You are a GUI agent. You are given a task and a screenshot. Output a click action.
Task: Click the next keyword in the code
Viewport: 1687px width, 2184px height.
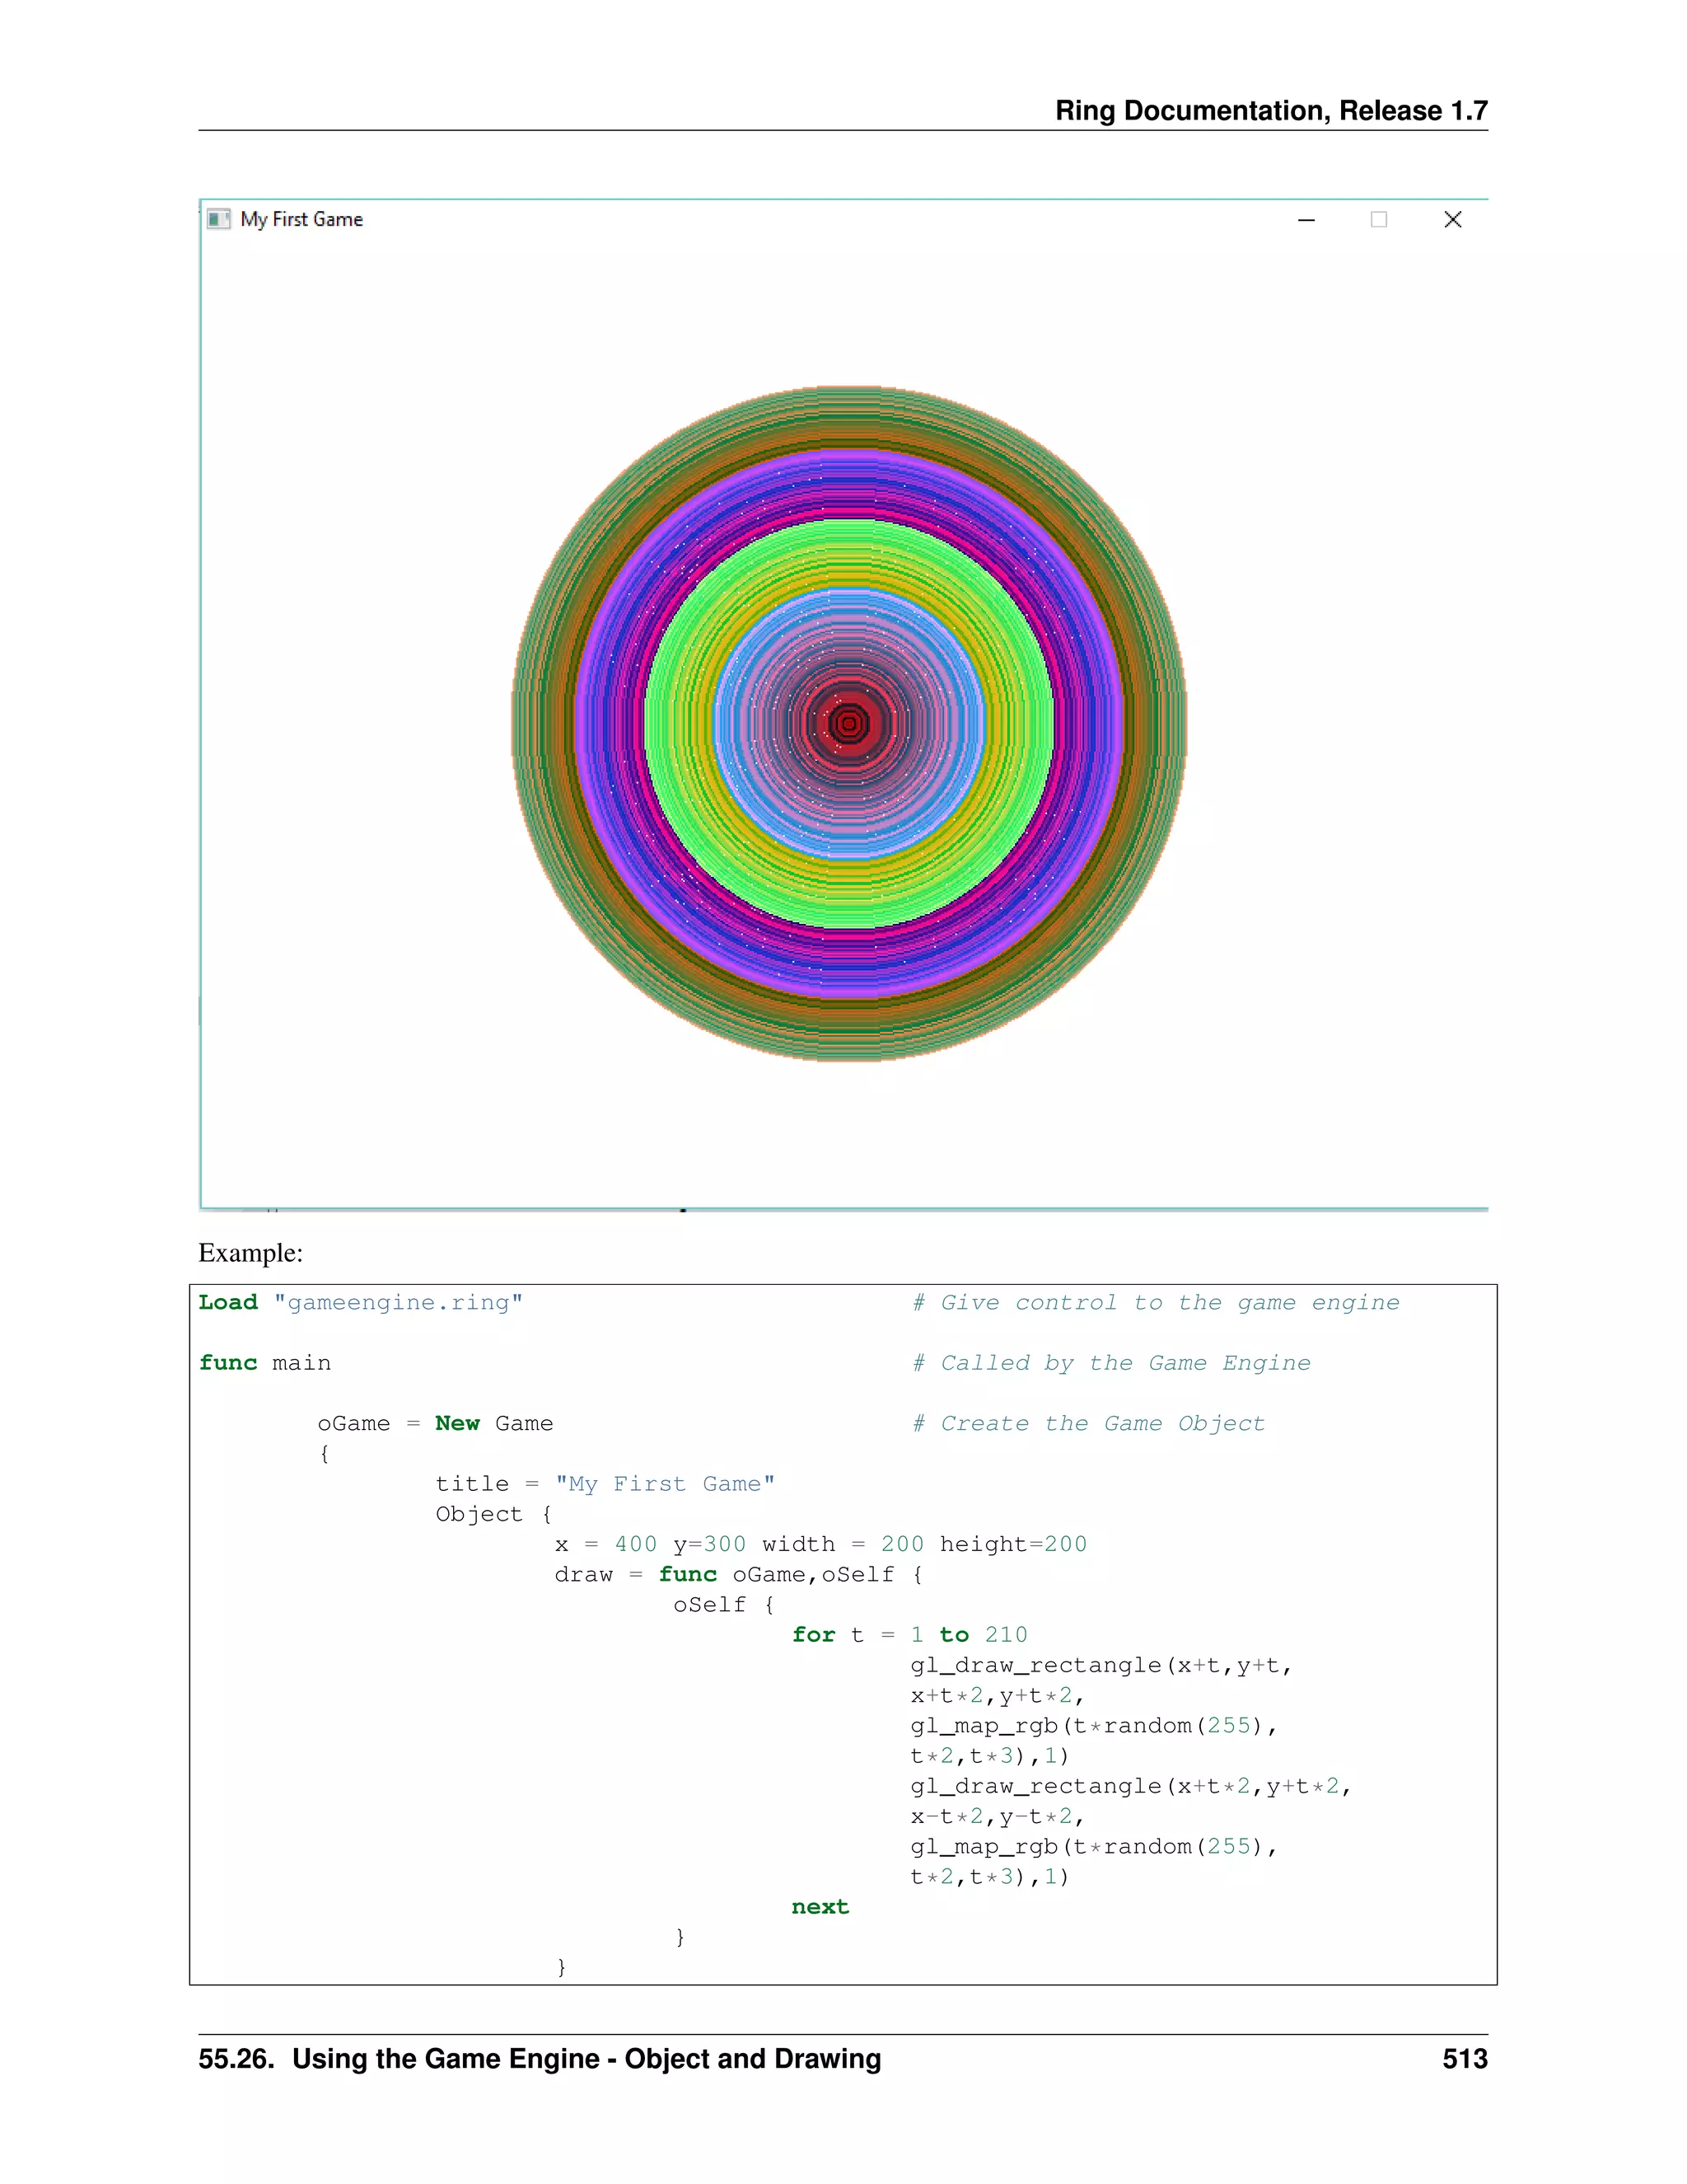(x=820, y=1906)
